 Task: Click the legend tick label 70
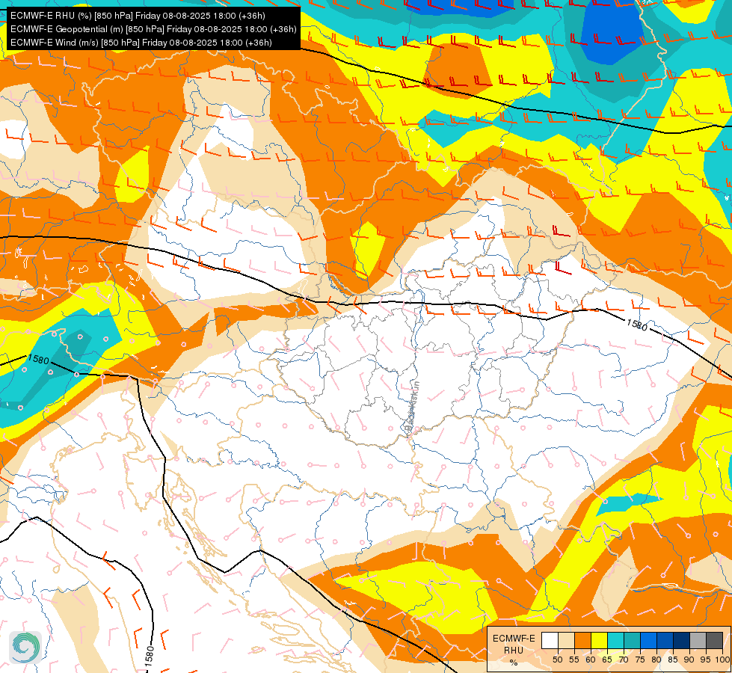point(624,660)
